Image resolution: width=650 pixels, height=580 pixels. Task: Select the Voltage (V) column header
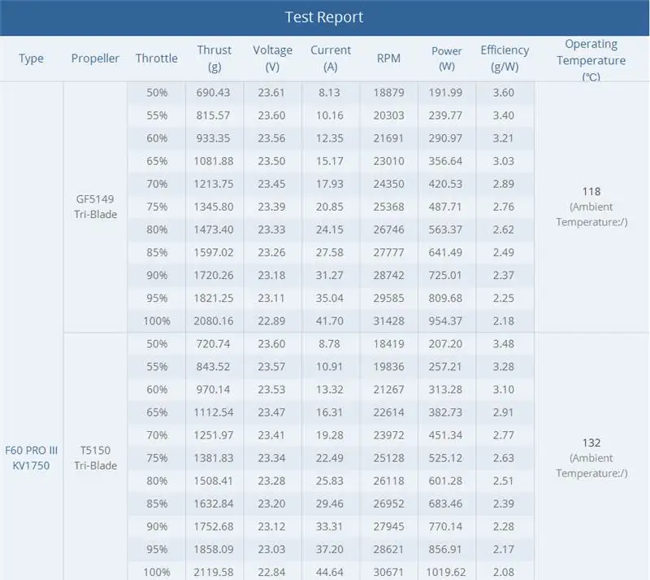pos(272,58)
